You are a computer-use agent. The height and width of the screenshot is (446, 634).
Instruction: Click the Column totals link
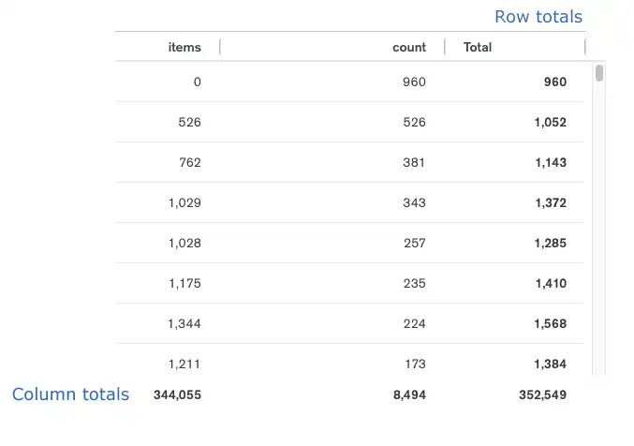point(70,394)
